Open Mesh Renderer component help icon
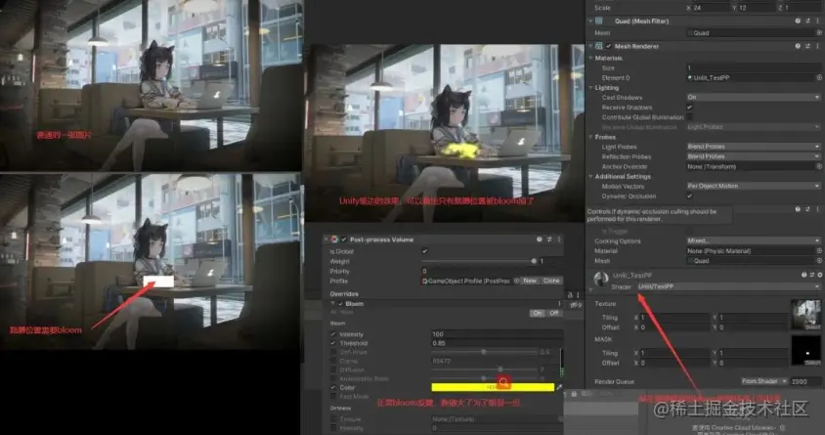Viewport: 825px width, 435px height. click(798, 46)
